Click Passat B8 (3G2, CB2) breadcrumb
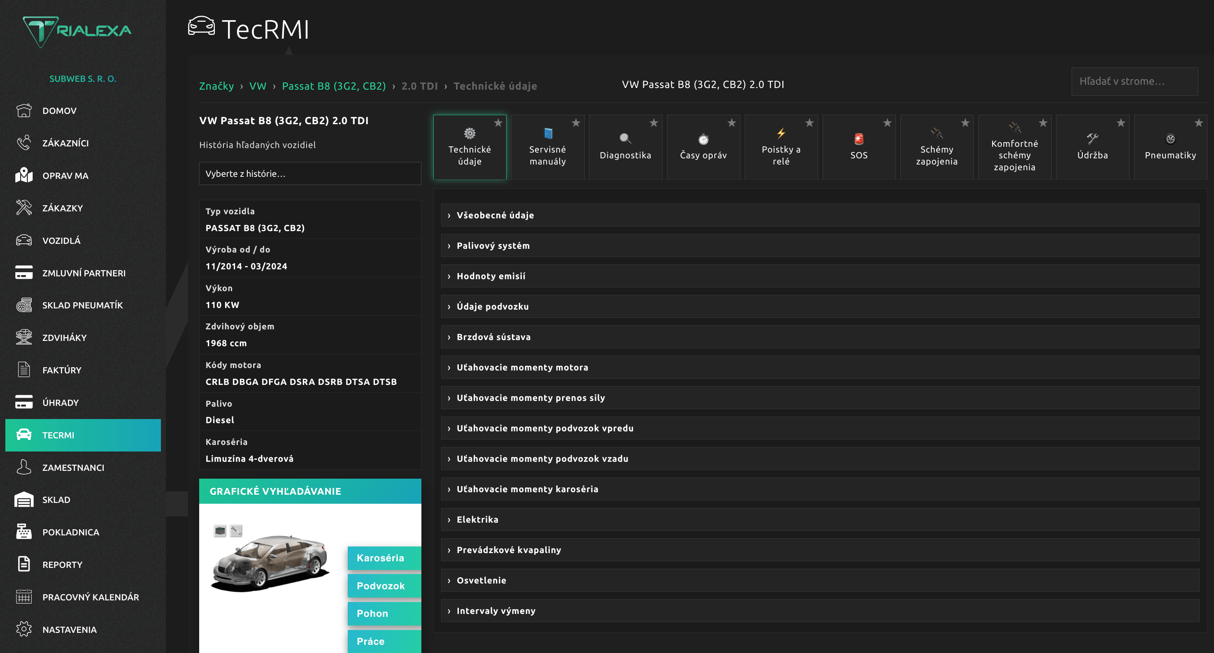This screenshot has width=1214, height=653. [334, 86]
